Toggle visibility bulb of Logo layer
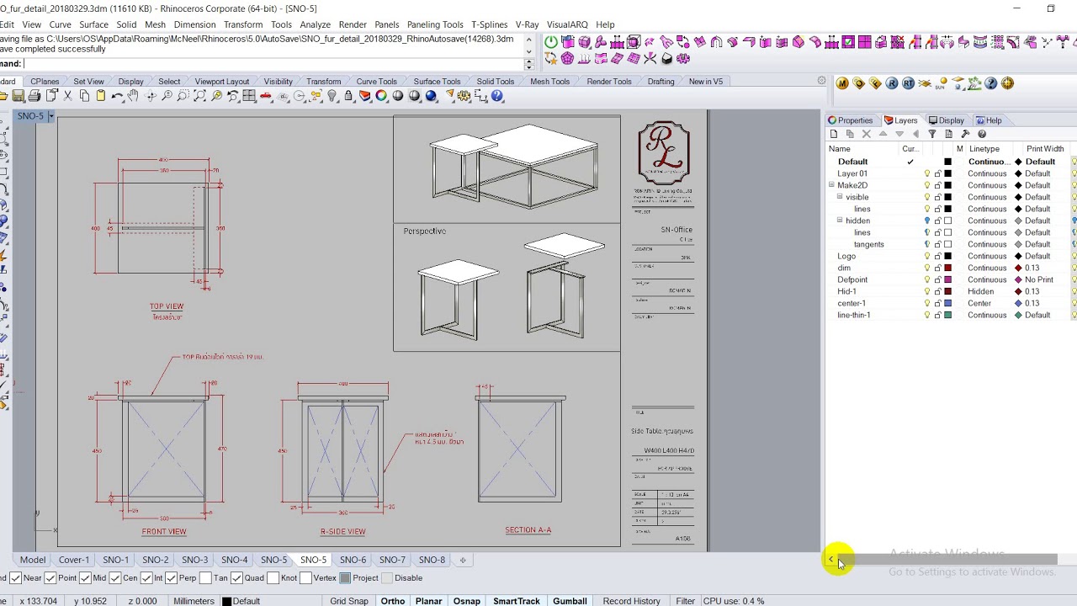 click(x=927, y=256)
